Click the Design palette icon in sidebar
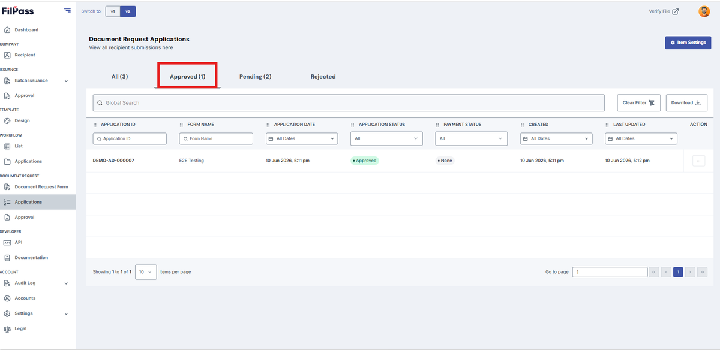Screen dimensions: 720x350 (7, 121)
